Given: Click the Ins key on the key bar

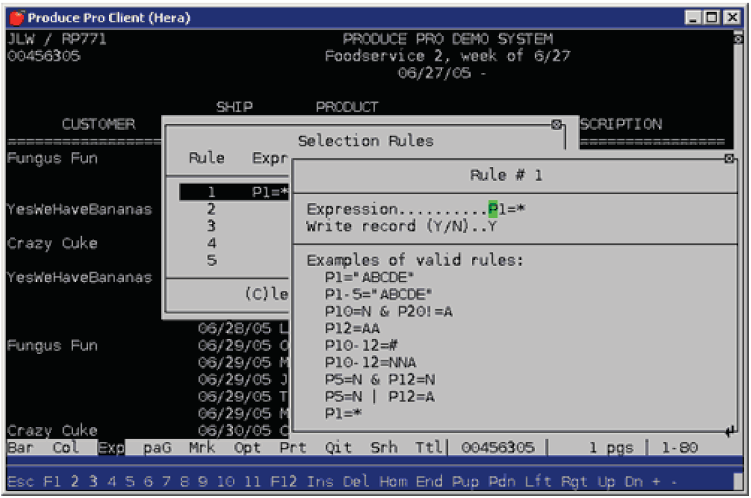Looking at the screenshot, I should click(320, 481).
